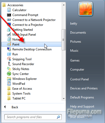Open Control Panel from right pane
This screenshot has height=123, width=105.
tap(79, 79)
